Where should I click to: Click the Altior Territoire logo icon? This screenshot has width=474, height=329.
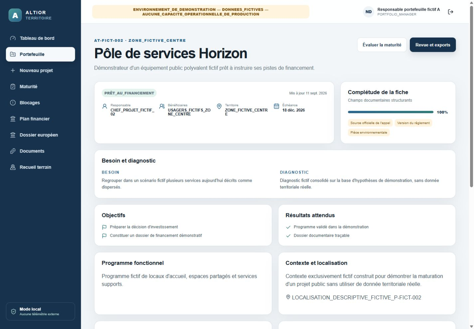[15, 15]
